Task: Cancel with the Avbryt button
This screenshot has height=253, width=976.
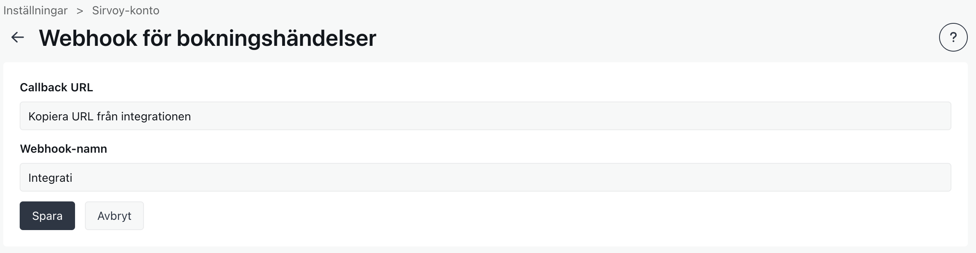Action: pos(114,216)
